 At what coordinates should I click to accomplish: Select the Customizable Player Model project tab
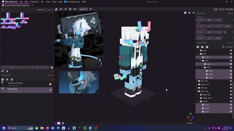[15, 5]
